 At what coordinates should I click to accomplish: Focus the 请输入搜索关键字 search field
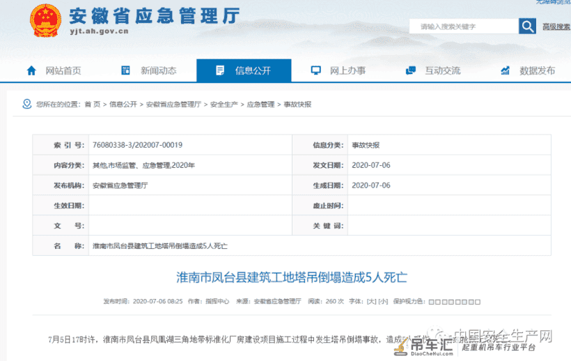(464, 26)
